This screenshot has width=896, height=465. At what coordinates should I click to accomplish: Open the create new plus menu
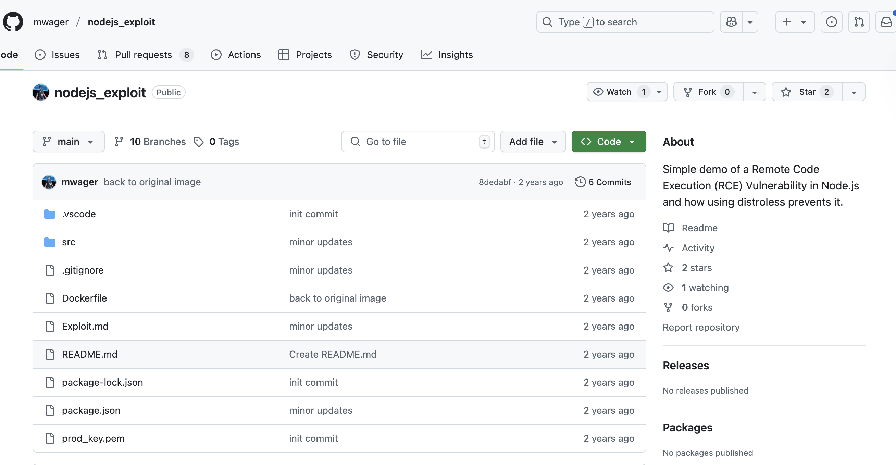pos(795,22)
